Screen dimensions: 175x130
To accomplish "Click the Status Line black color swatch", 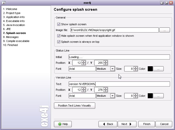I will click(x=150, y=69).
